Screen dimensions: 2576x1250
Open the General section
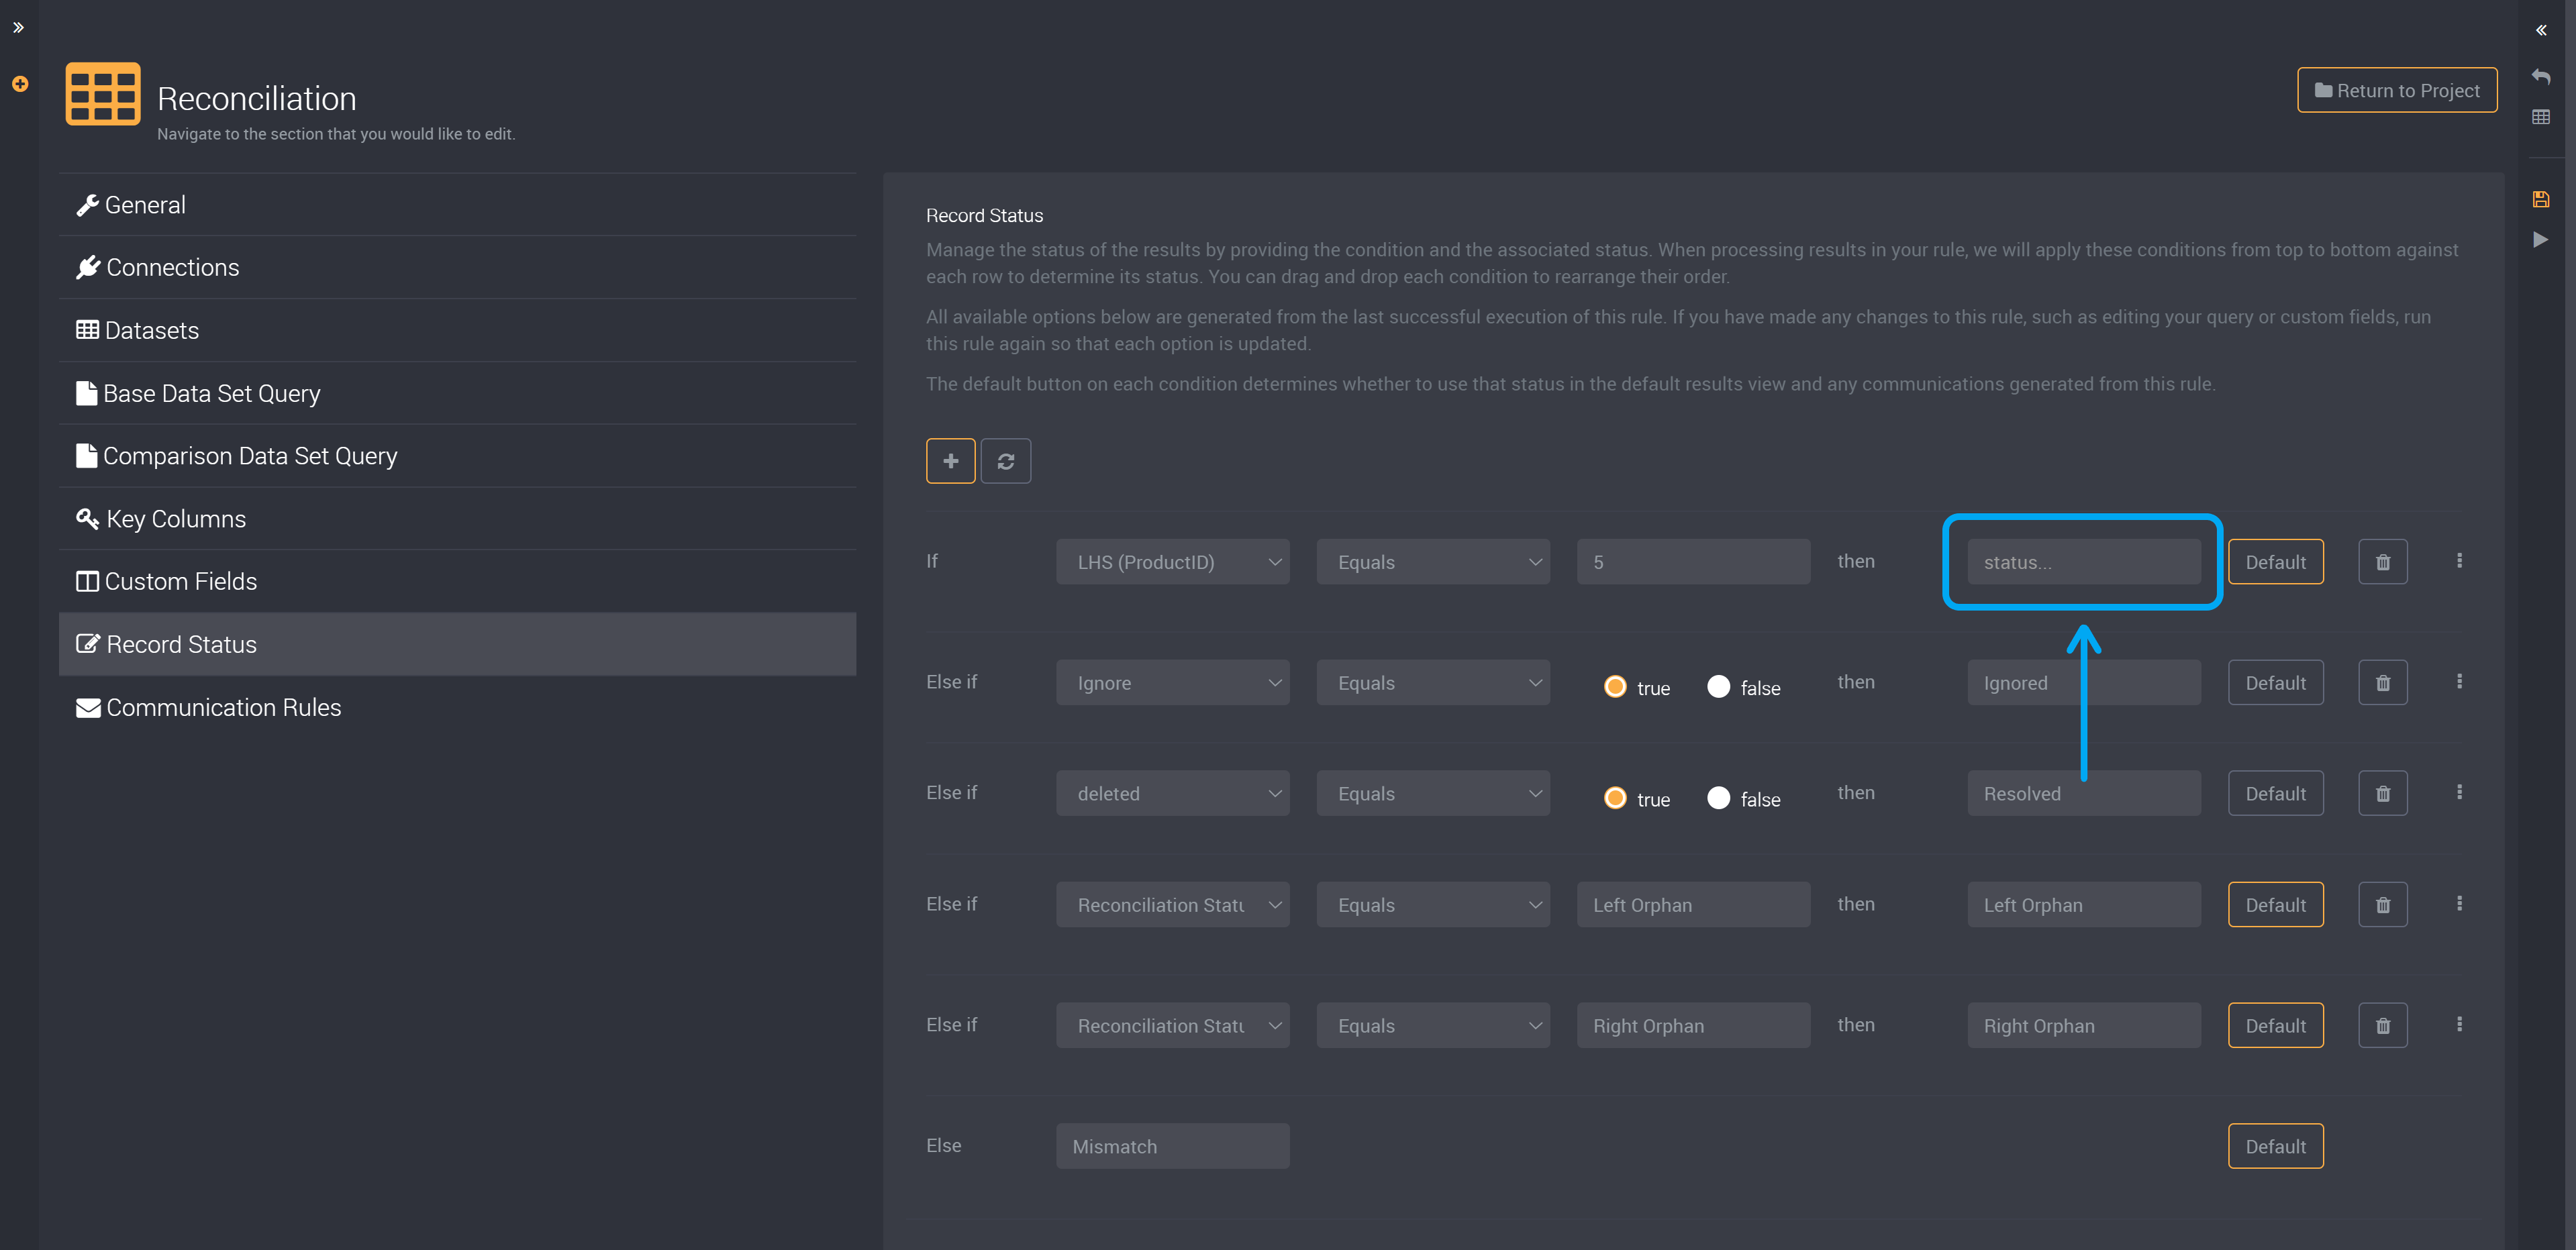point(457,205)
